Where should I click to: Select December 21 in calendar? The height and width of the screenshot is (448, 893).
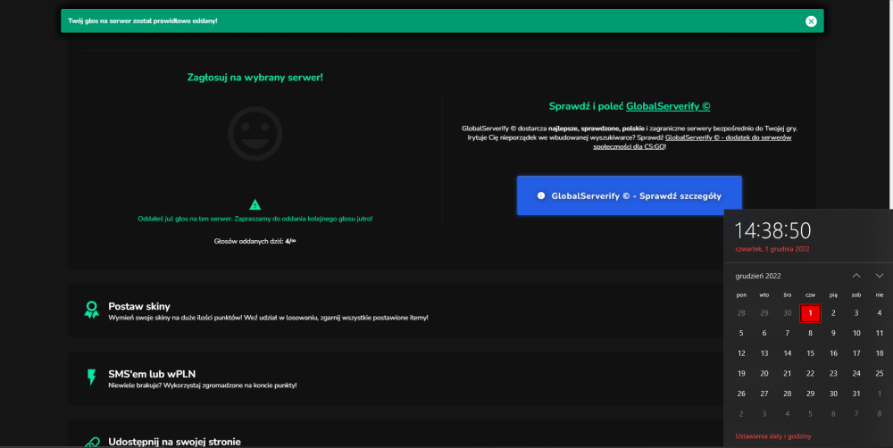point(787,373)
